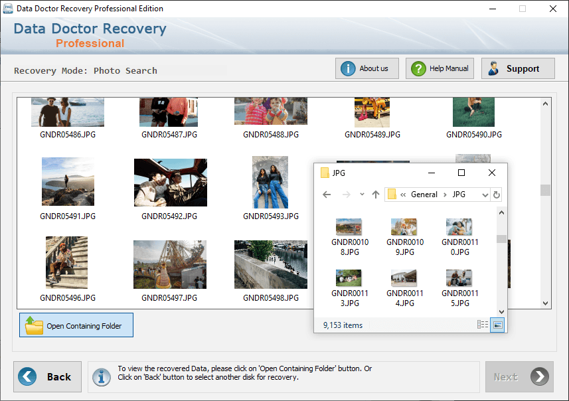Click file name GNDR05486.JPG
569x401 pixels.
68,135
